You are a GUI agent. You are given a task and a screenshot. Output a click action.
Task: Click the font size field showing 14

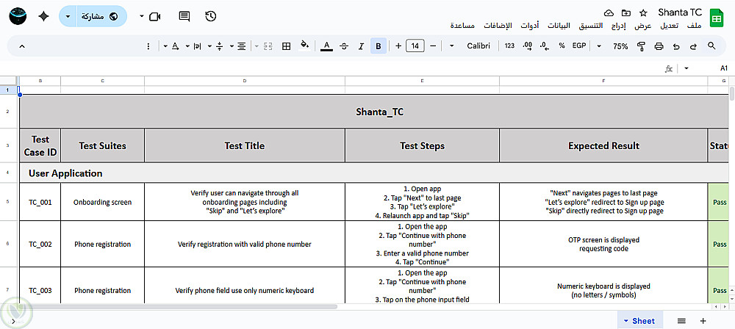(x=415, y=46)
